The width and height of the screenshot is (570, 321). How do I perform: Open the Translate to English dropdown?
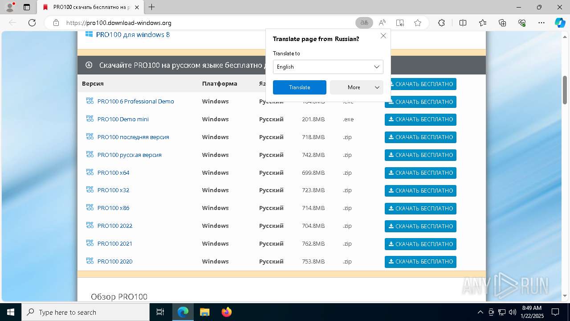coord(328,67)
